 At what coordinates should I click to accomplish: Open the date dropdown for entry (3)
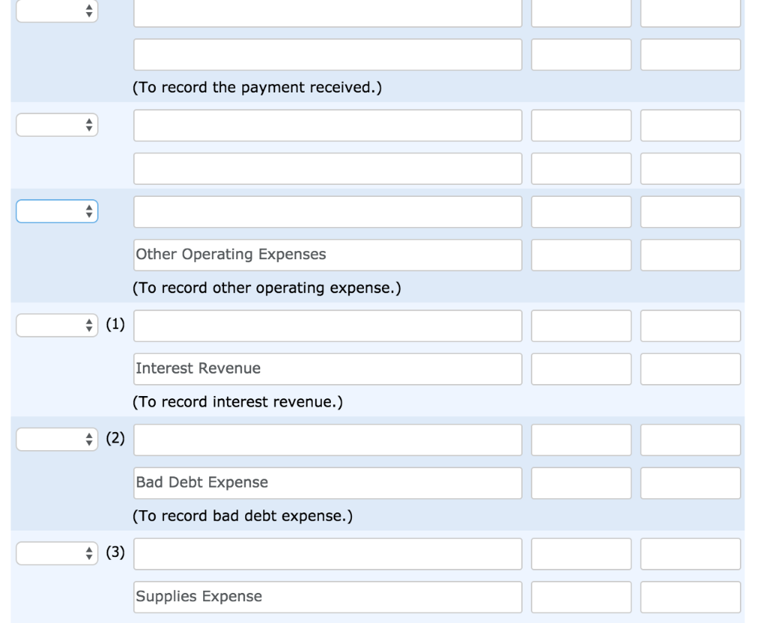click(56, 553)
